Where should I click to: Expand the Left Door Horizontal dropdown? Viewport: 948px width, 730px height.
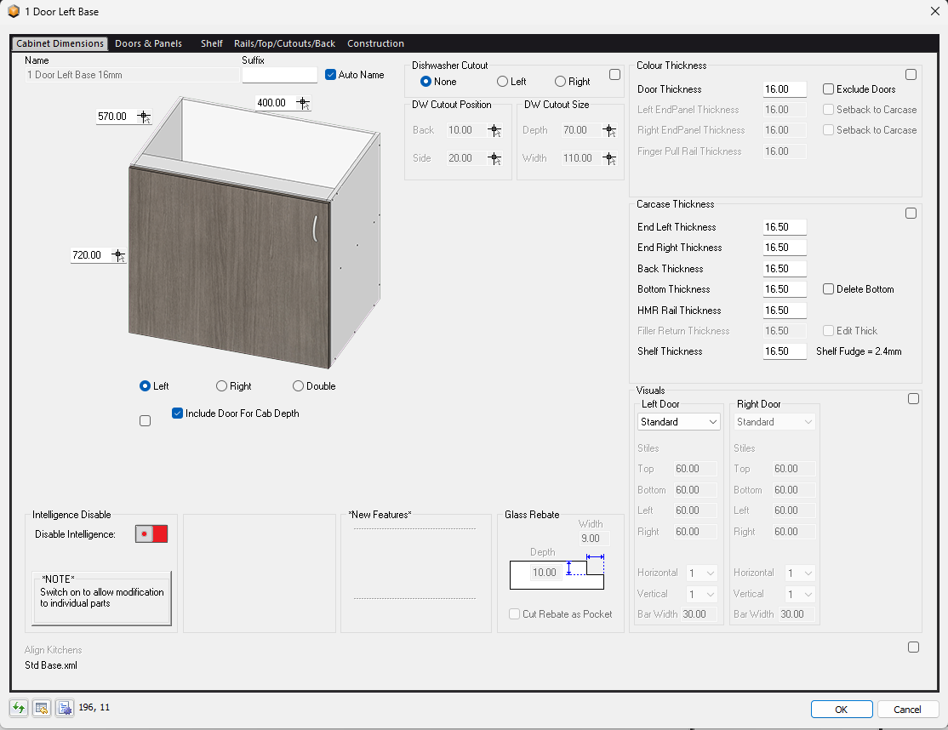(701, 573)
